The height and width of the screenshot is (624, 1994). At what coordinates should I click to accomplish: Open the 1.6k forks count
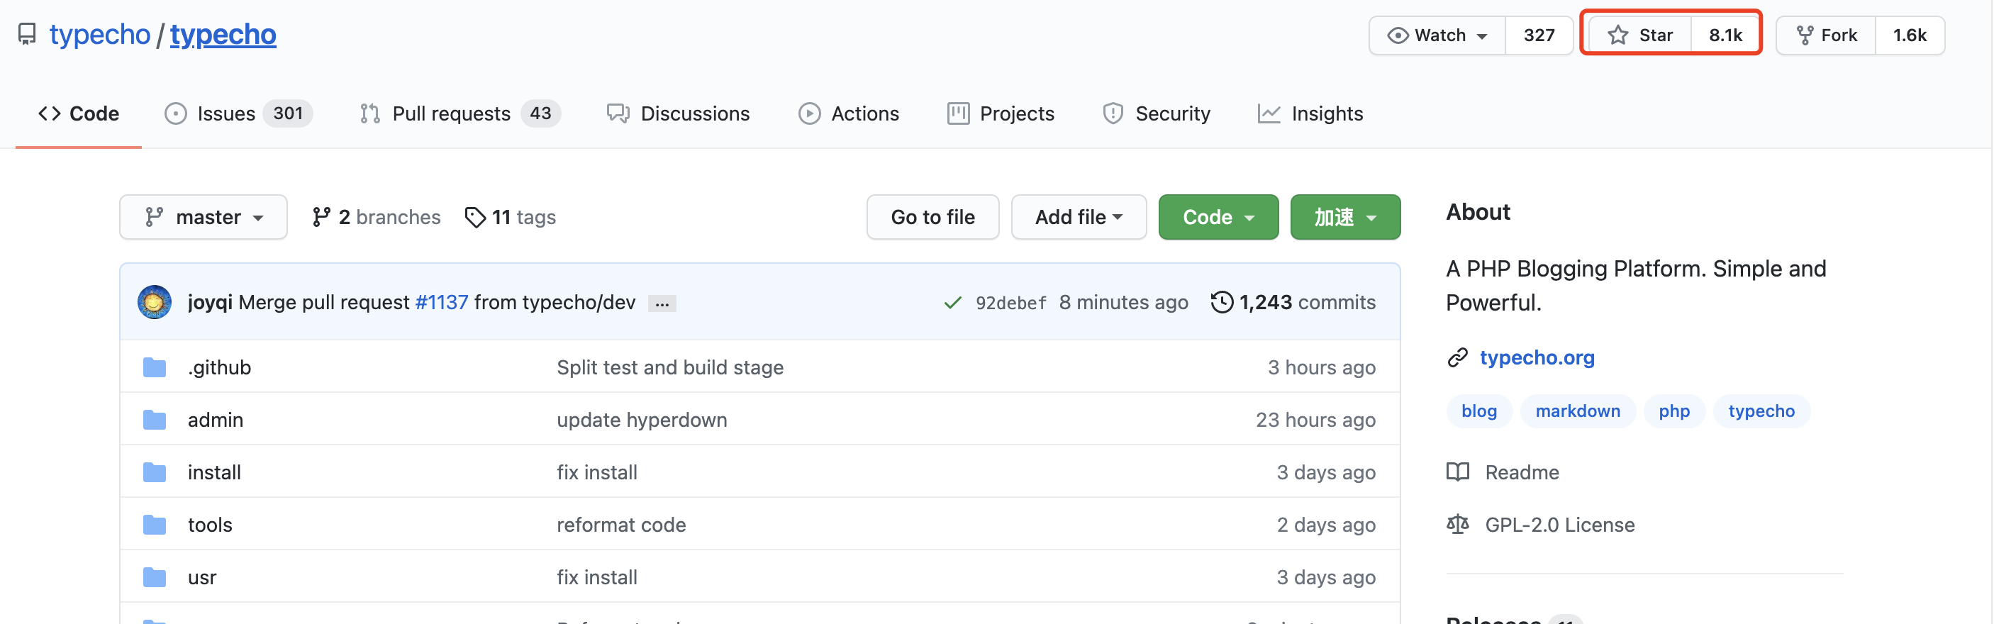click(x=1910, y=35)
